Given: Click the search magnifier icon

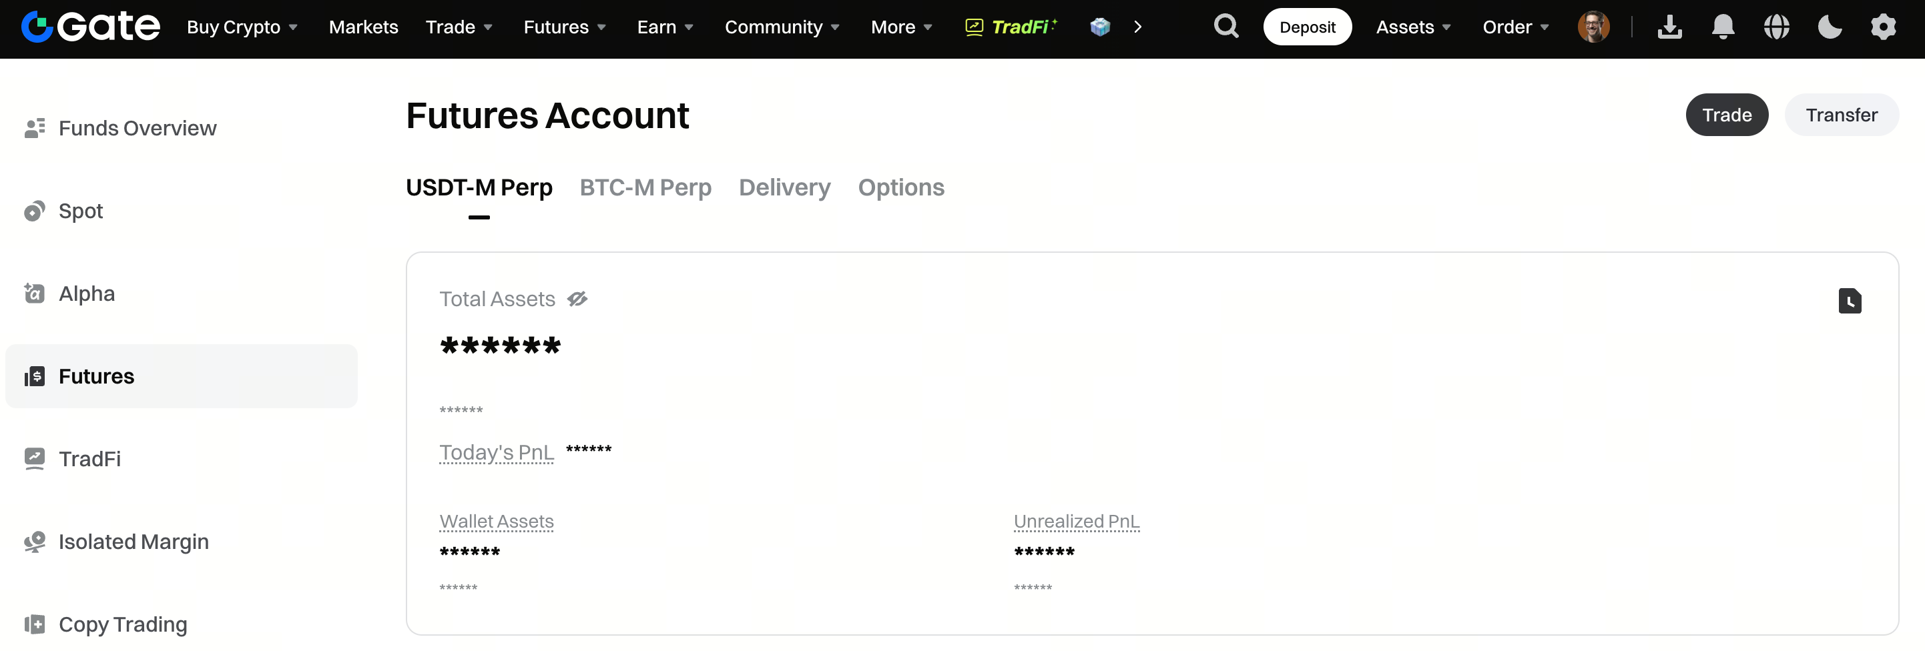Looking at the screenshot, I should (1225, 27).
